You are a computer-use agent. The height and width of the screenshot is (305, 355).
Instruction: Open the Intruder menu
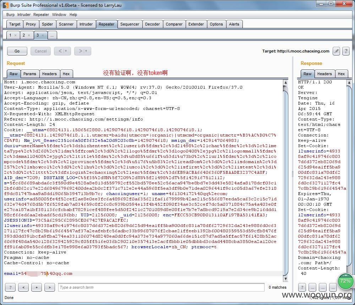(24, 15)
